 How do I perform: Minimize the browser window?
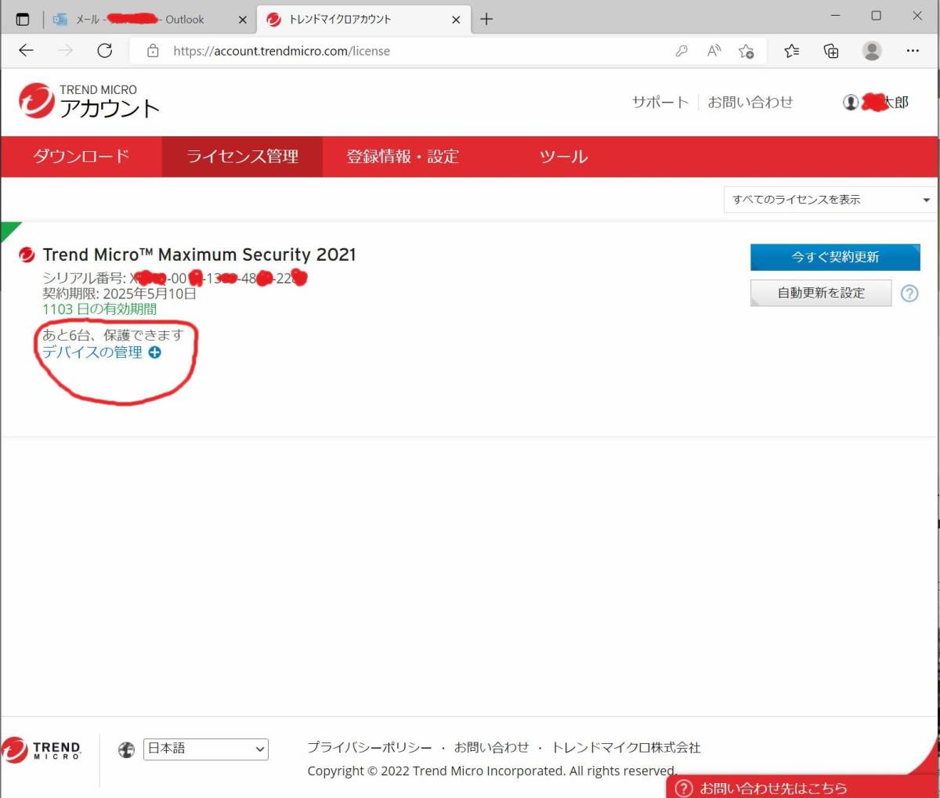click(835, 16)
